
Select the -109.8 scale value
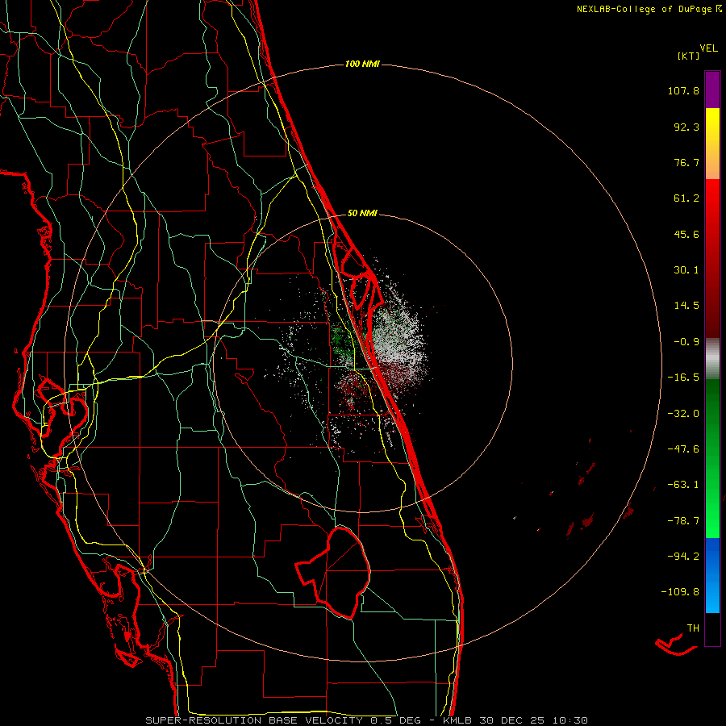click(680, 592)
